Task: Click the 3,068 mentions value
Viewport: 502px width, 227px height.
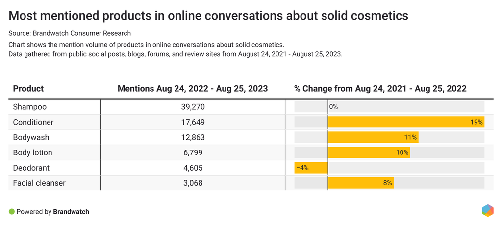Action: [x=193, y=183]
